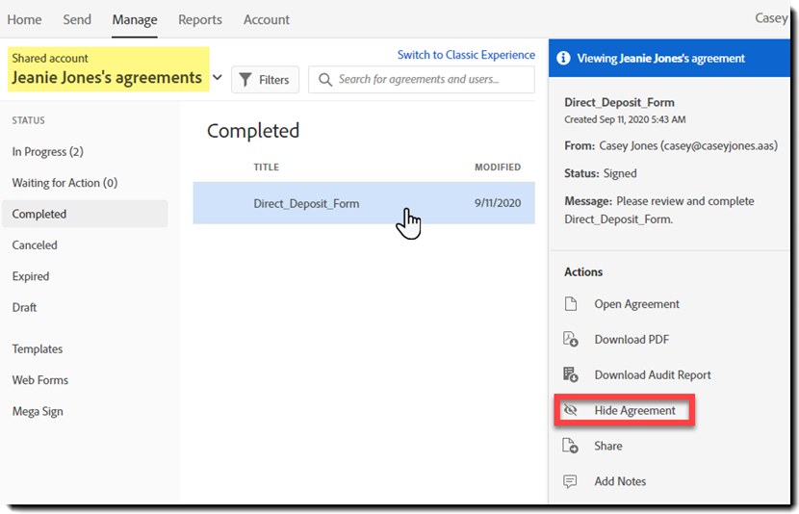The height and width of the screenshot is (514, 799).
Task: Click the Add Notes speech bubble icon
Action: tap(571, 481)
